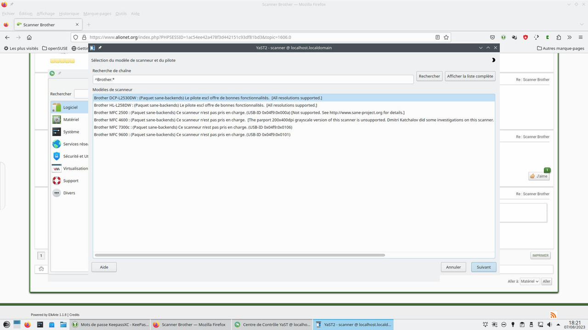
Task: Open Marque-pages menu in Firefox
Action: (x=97, y=14)
